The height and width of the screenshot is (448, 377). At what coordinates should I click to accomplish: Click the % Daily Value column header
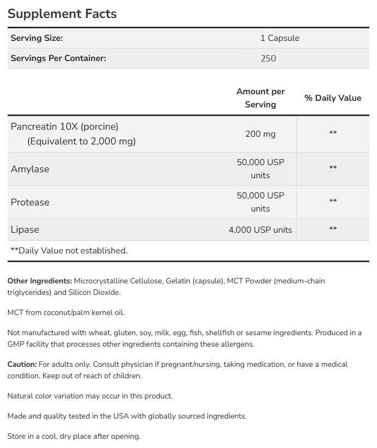pyautogui.click(x=333, y=98)
